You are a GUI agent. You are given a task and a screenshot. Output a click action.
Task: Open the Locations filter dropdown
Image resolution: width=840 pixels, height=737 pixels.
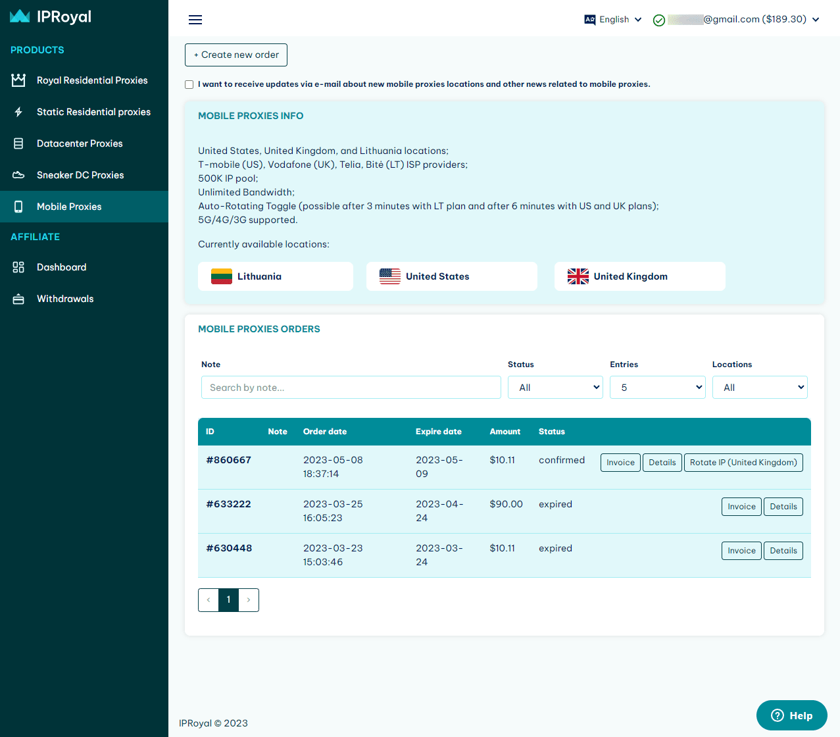pos(760,388)
